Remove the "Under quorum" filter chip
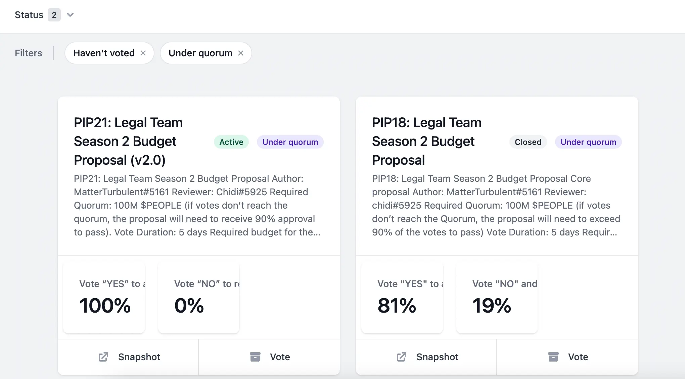This screenshot has height=379, width=685. click(241, 53)
